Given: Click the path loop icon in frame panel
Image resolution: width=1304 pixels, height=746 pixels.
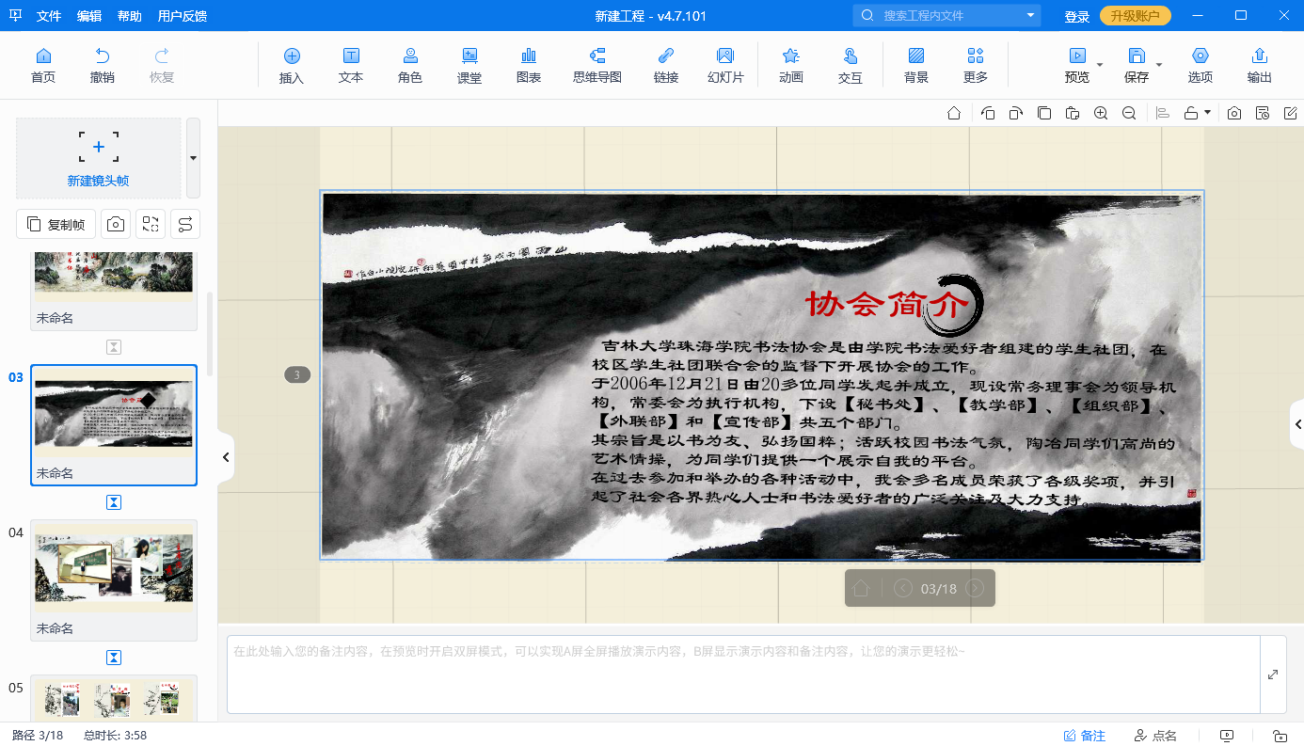Looking at the screenshot, I should point(185,224).
